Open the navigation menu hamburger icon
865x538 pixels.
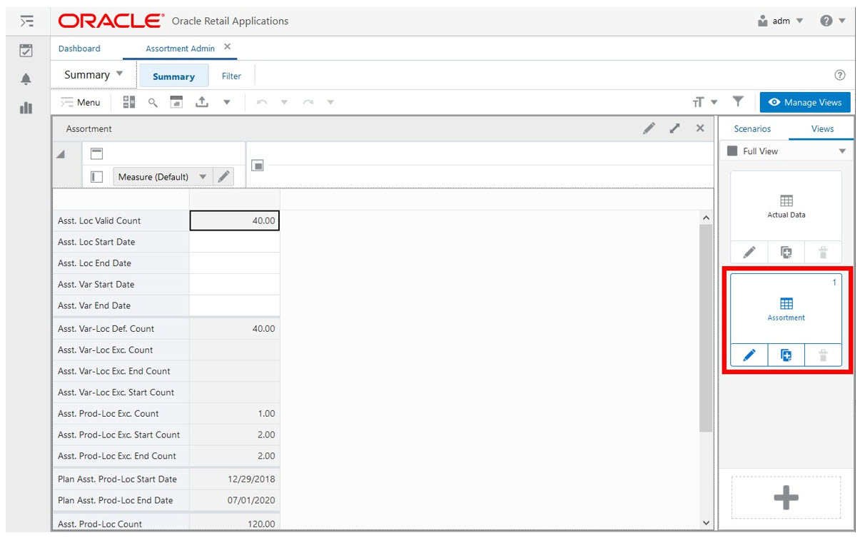[26, 21]
